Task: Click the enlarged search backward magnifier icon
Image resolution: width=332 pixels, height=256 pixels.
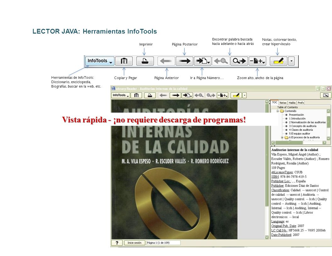Action: pos(221,61)
